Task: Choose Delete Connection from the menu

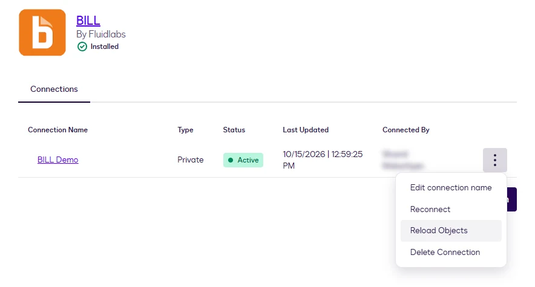Action: (x=451, y=253)
